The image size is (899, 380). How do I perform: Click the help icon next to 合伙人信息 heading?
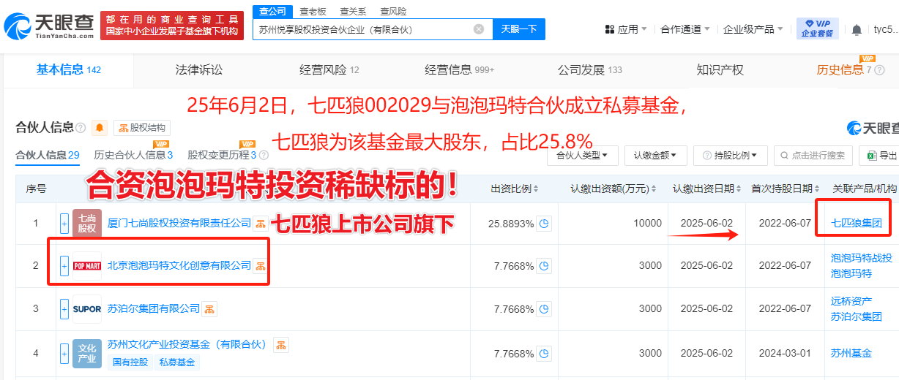(81, 128)
